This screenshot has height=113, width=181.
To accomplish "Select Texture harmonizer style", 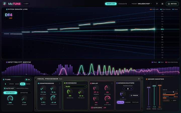I will pyautogui.click(x=135, y=102).
